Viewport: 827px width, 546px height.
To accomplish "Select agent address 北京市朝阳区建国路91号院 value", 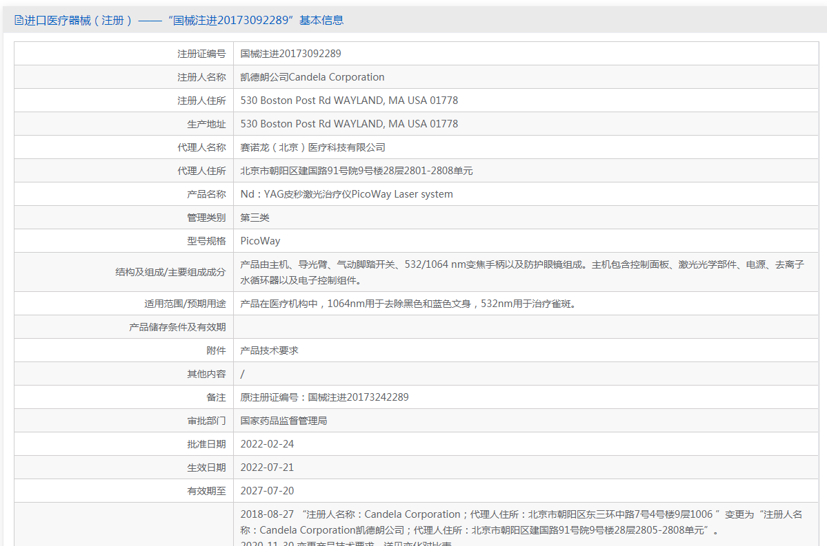I will tap(357, 171).
